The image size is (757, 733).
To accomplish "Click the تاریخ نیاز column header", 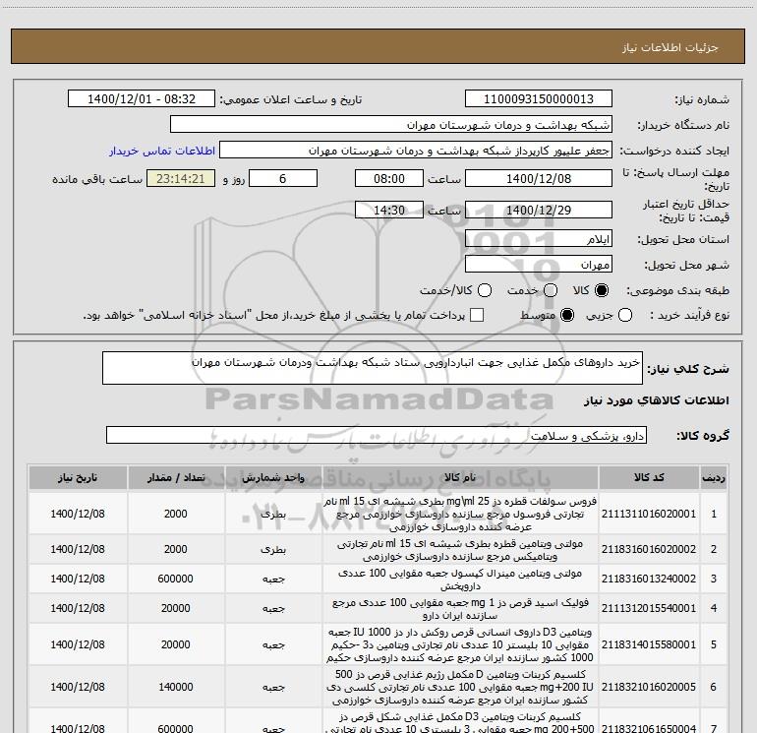I will (78, 477).
